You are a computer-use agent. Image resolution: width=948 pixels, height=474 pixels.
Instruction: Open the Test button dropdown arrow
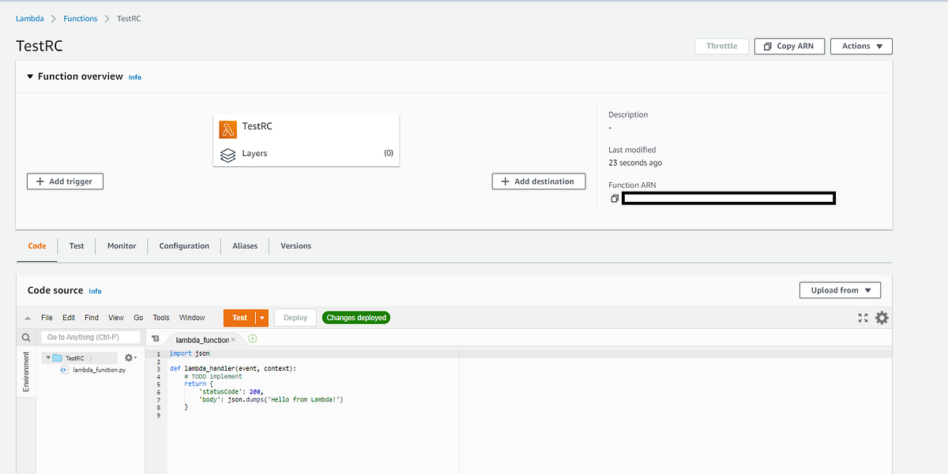261,318
